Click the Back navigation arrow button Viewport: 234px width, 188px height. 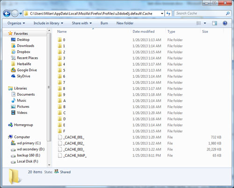pyautogui.click(x=7, y=14)
